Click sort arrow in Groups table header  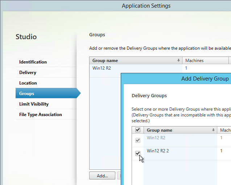click(x=178, y=61)
